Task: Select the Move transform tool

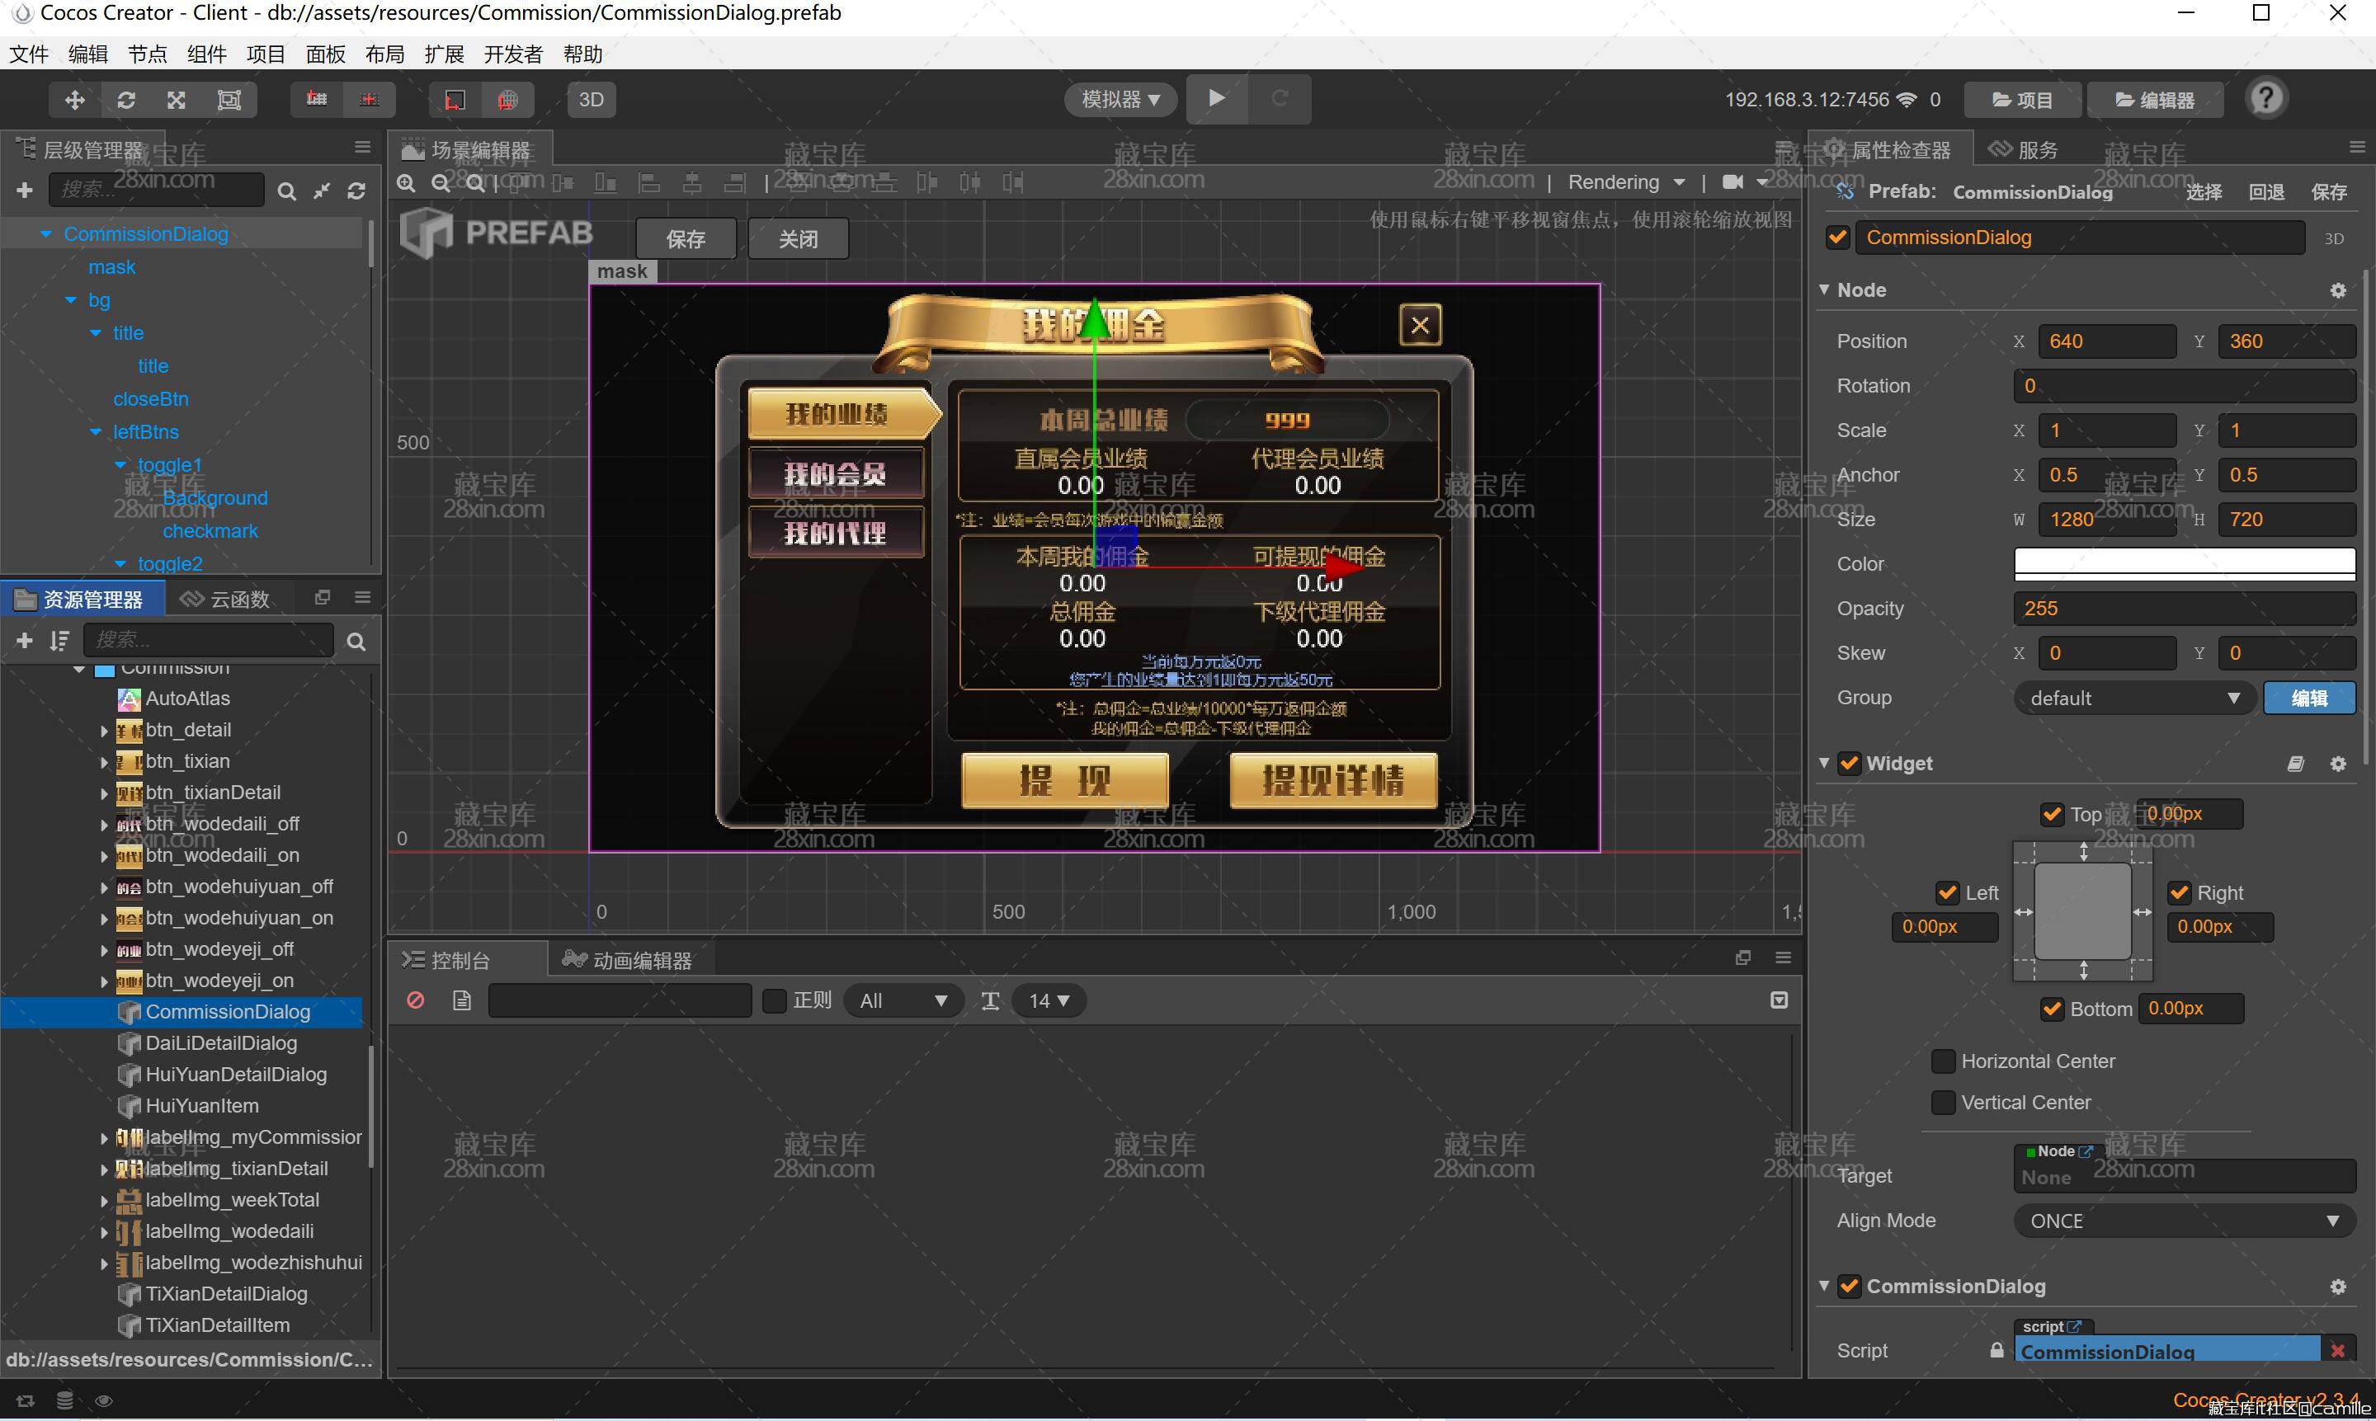Action: (75, 100)
